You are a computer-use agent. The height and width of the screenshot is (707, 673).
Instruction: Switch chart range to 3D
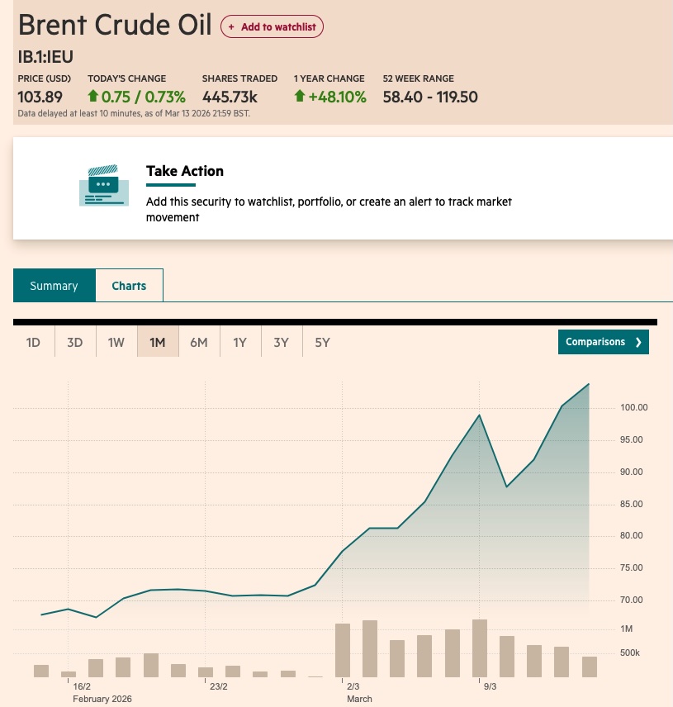(75, 342)
